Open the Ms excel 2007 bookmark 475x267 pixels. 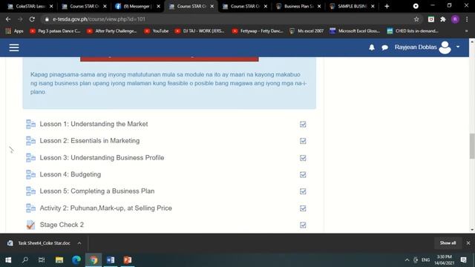[x=307, y=31]
